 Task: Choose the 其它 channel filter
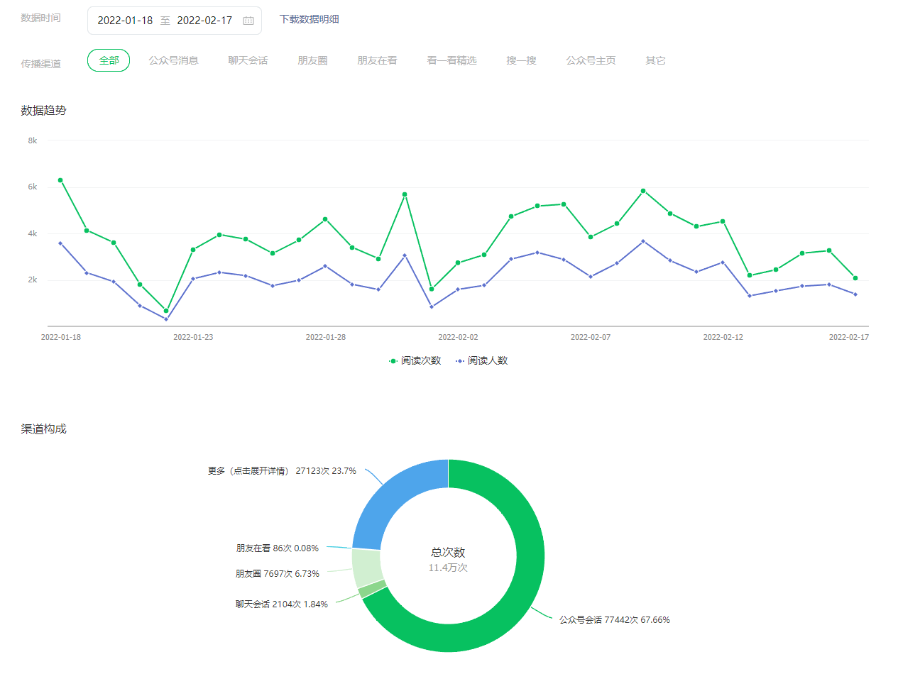(655, 61)
